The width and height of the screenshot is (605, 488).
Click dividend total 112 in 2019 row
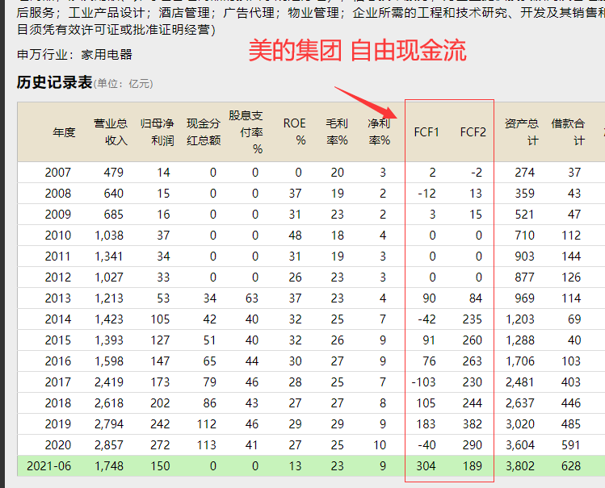207,424
